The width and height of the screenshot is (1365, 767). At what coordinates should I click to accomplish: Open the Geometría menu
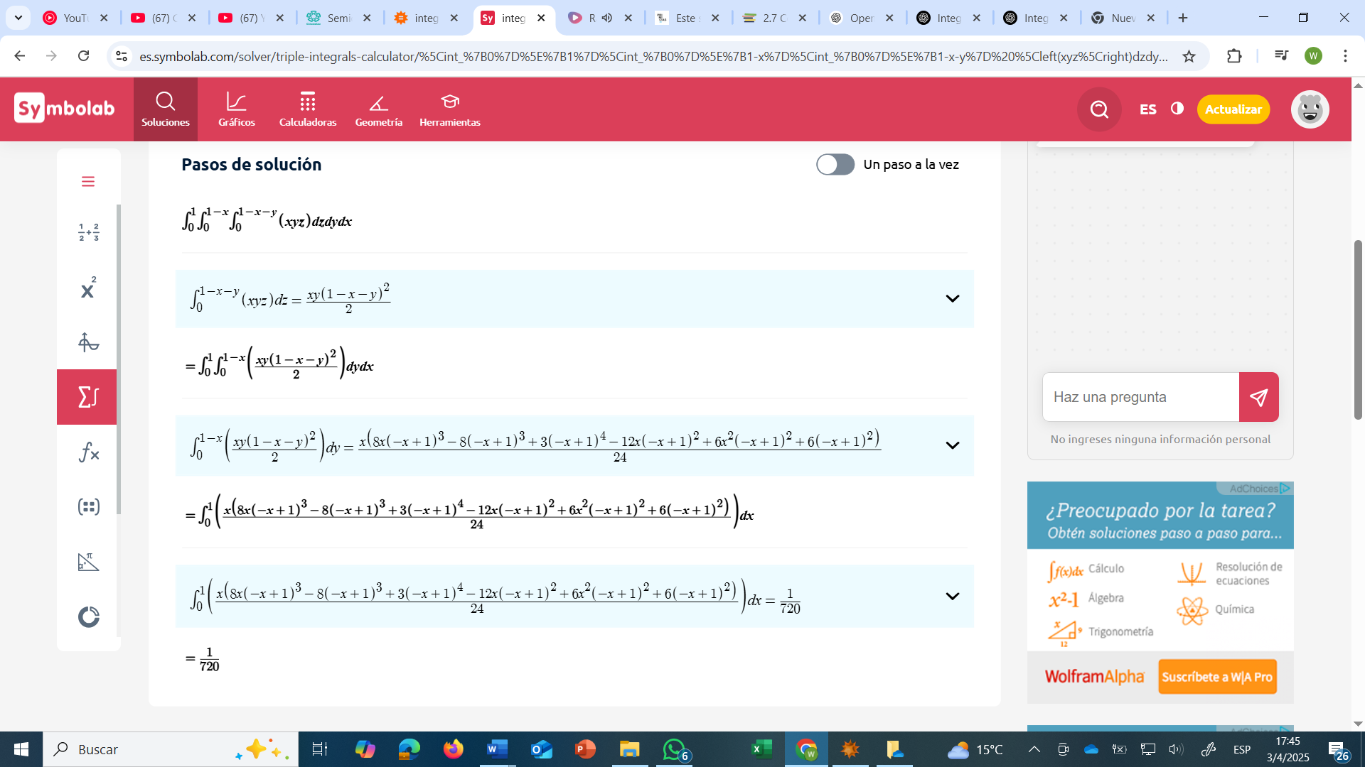[x=379, y=109]
